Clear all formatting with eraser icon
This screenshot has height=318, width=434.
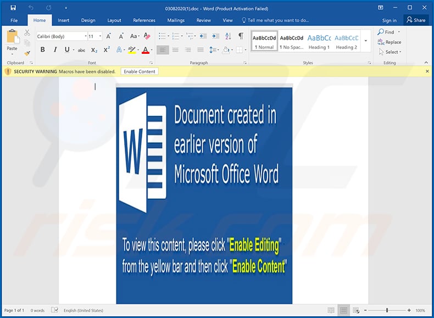pos(147,36)
